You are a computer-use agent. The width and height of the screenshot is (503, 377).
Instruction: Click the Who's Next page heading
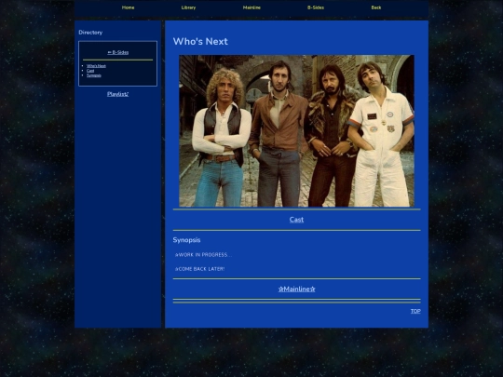[x=200, y=41]
